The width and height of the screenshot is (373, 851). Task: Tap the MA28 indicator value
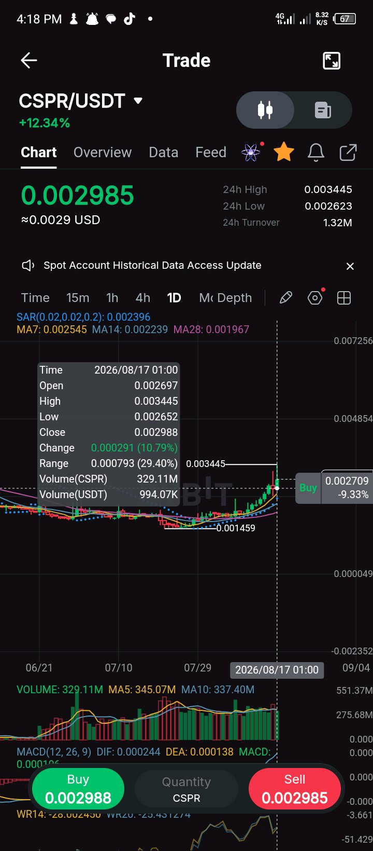[x=211, y=330]
